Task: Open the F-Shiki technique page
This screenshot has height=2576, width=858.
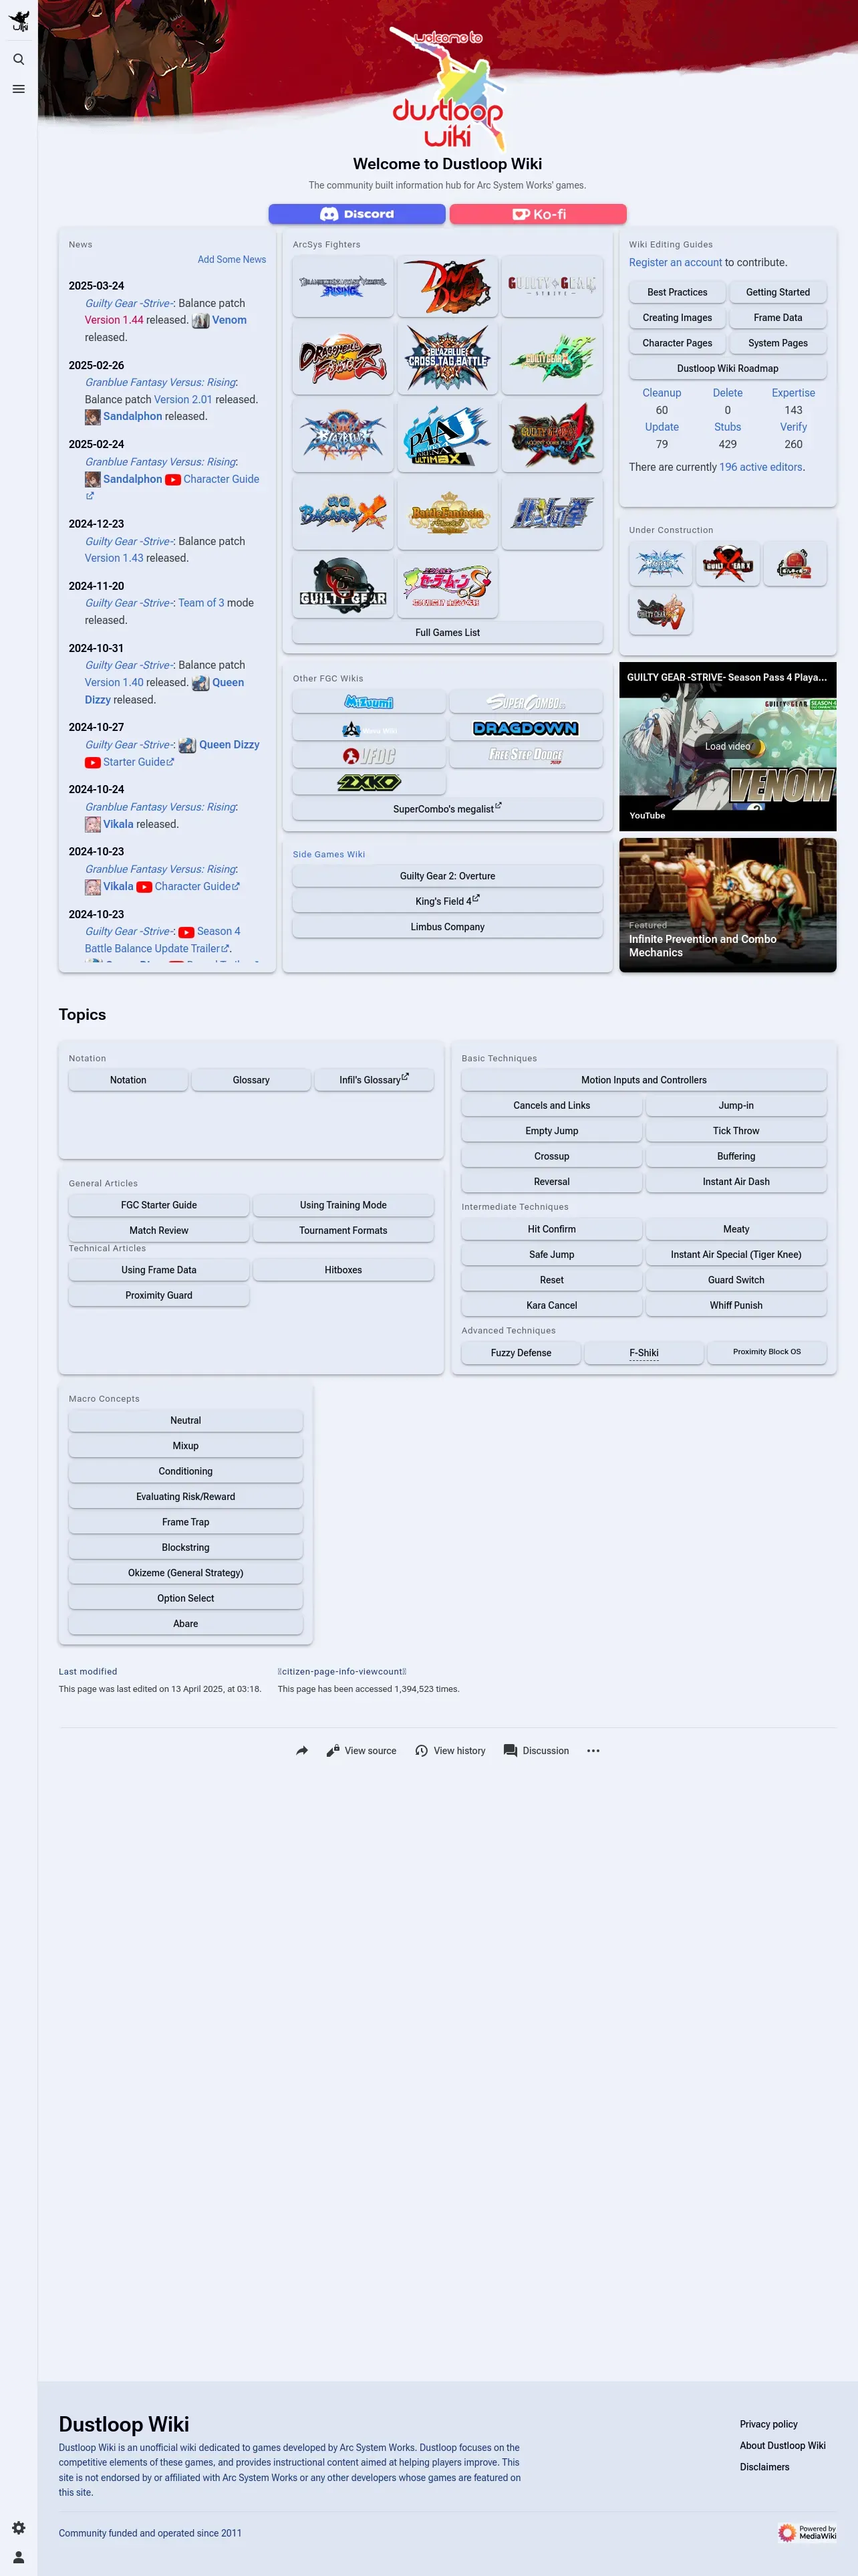Action: (x=643, y=1353)
